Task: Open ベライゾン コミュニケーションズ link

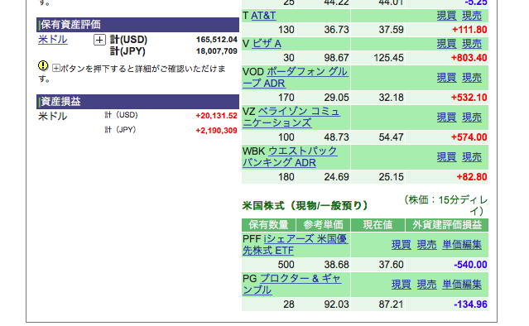Action: (291, 117)
